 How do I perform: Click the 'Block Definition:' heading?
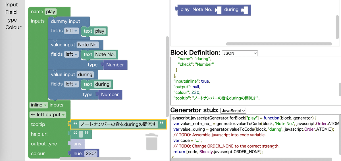click(195, 53)
